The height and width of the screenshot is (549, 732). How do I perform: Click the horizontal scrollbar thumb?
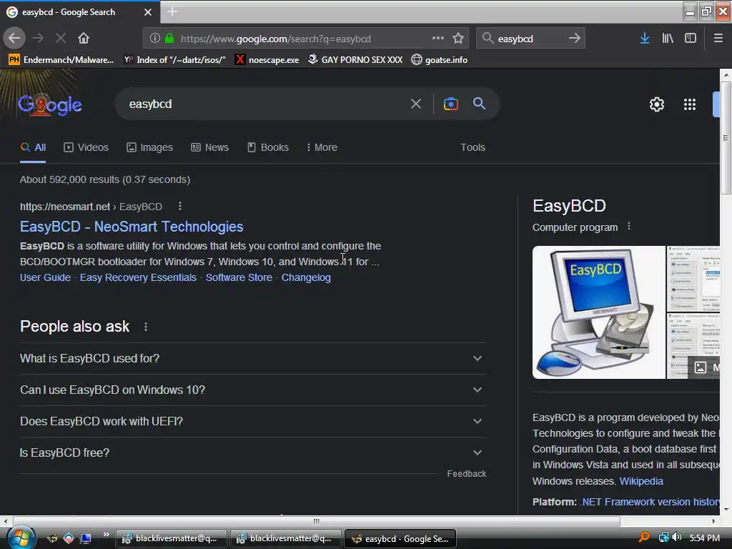point(317,521)
